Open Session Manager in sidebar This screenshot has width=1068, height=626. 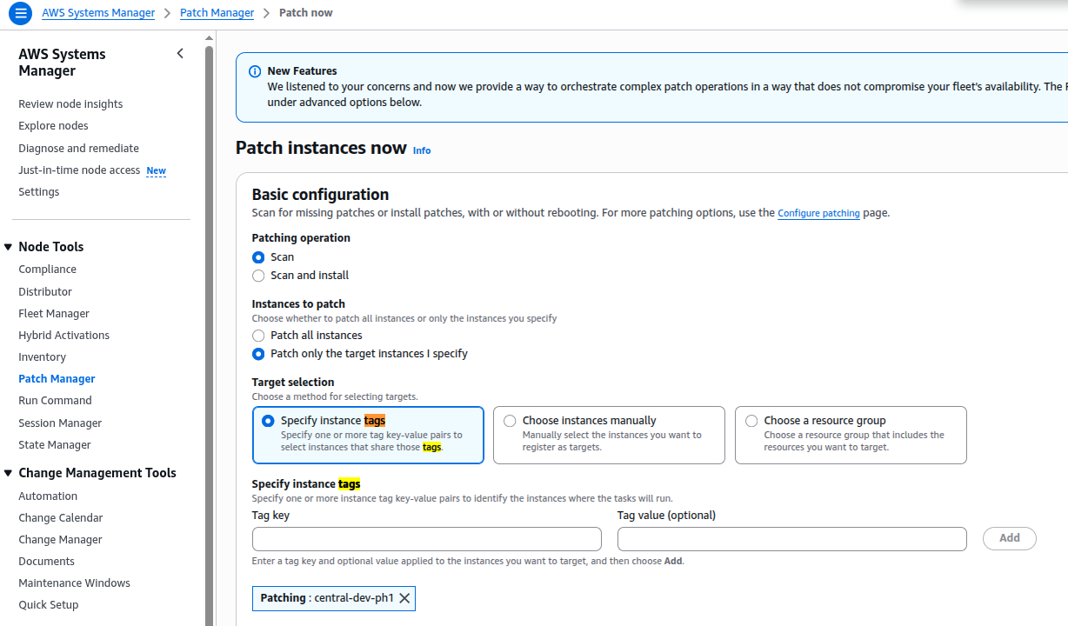click(x=60, y=423)
